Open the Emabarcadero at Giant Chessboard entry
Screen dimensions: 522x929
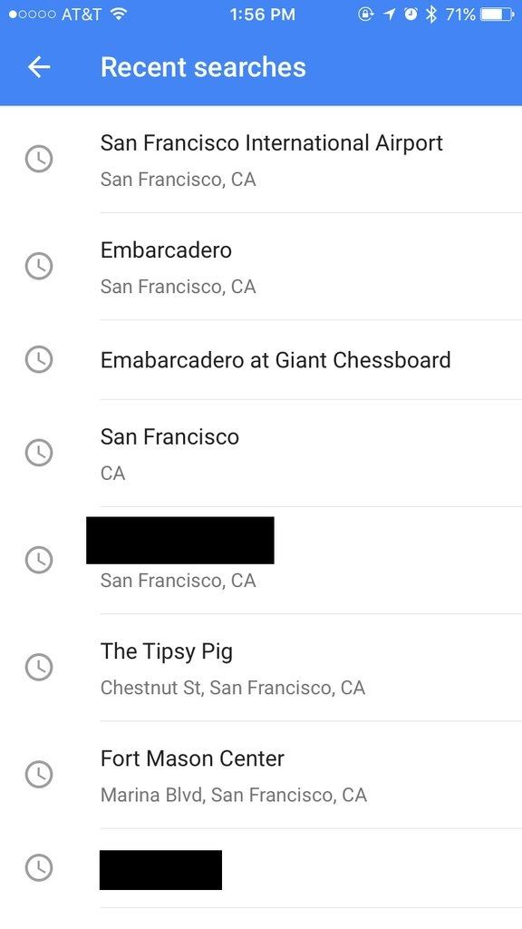click(x=275, y=360)
